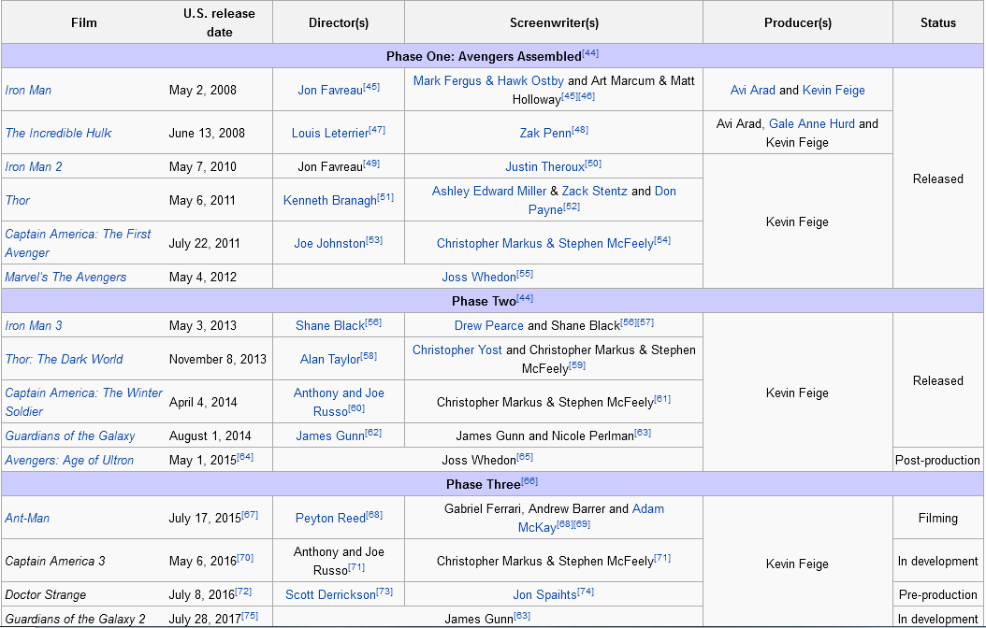Image resolution: width=986 pixels, height=628 pixels.
Task: Click the Scott Derrickson director link
Action: (330, 594)
